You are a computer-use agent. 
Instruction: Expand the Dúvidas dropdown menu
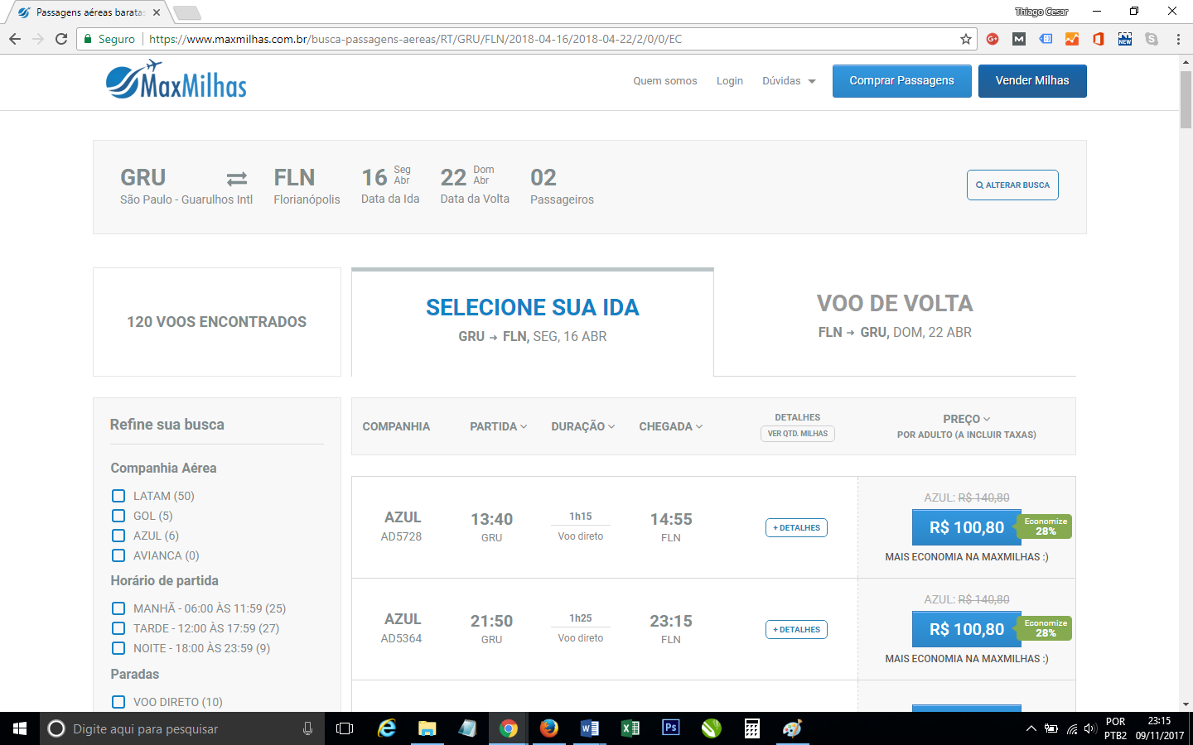pos(789,81)
